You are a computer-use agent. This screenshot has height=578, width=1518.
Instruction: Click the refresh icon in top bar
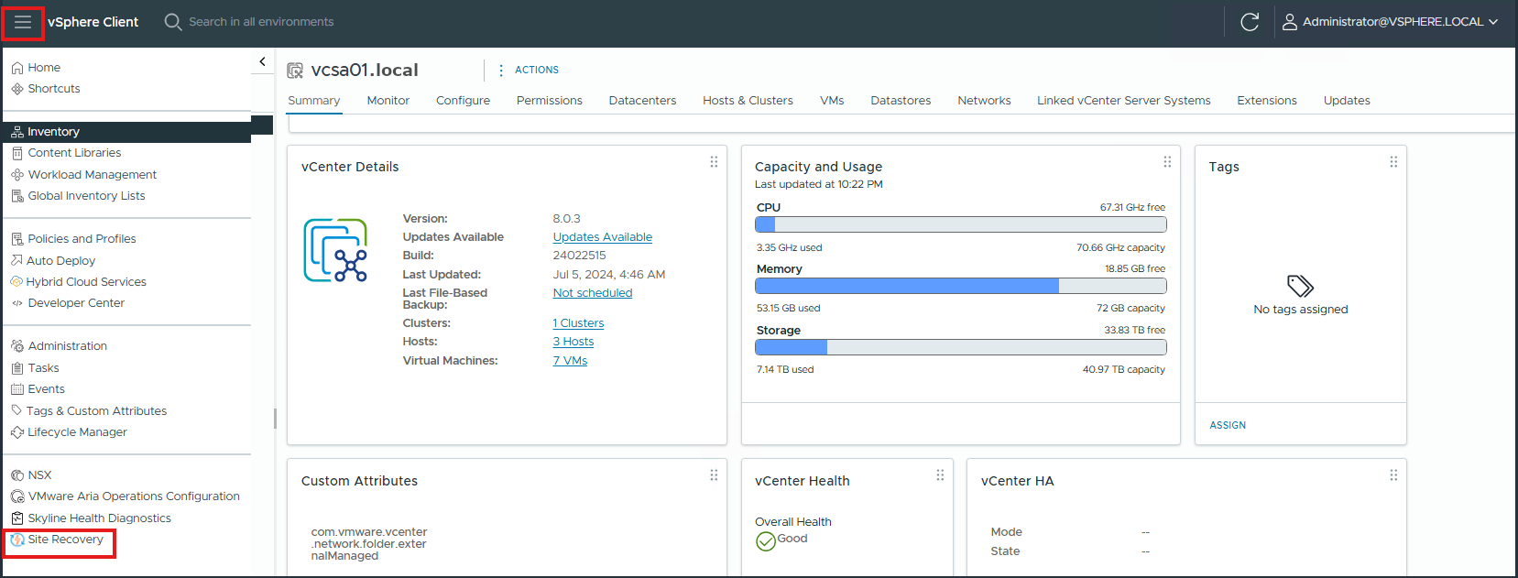(1250, 22)
